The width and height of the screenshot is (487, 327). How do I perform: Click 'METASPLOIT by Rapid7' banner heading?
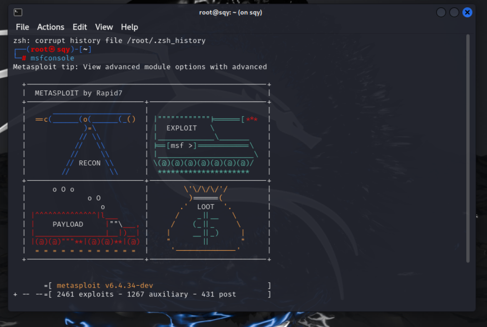(78, 93)
